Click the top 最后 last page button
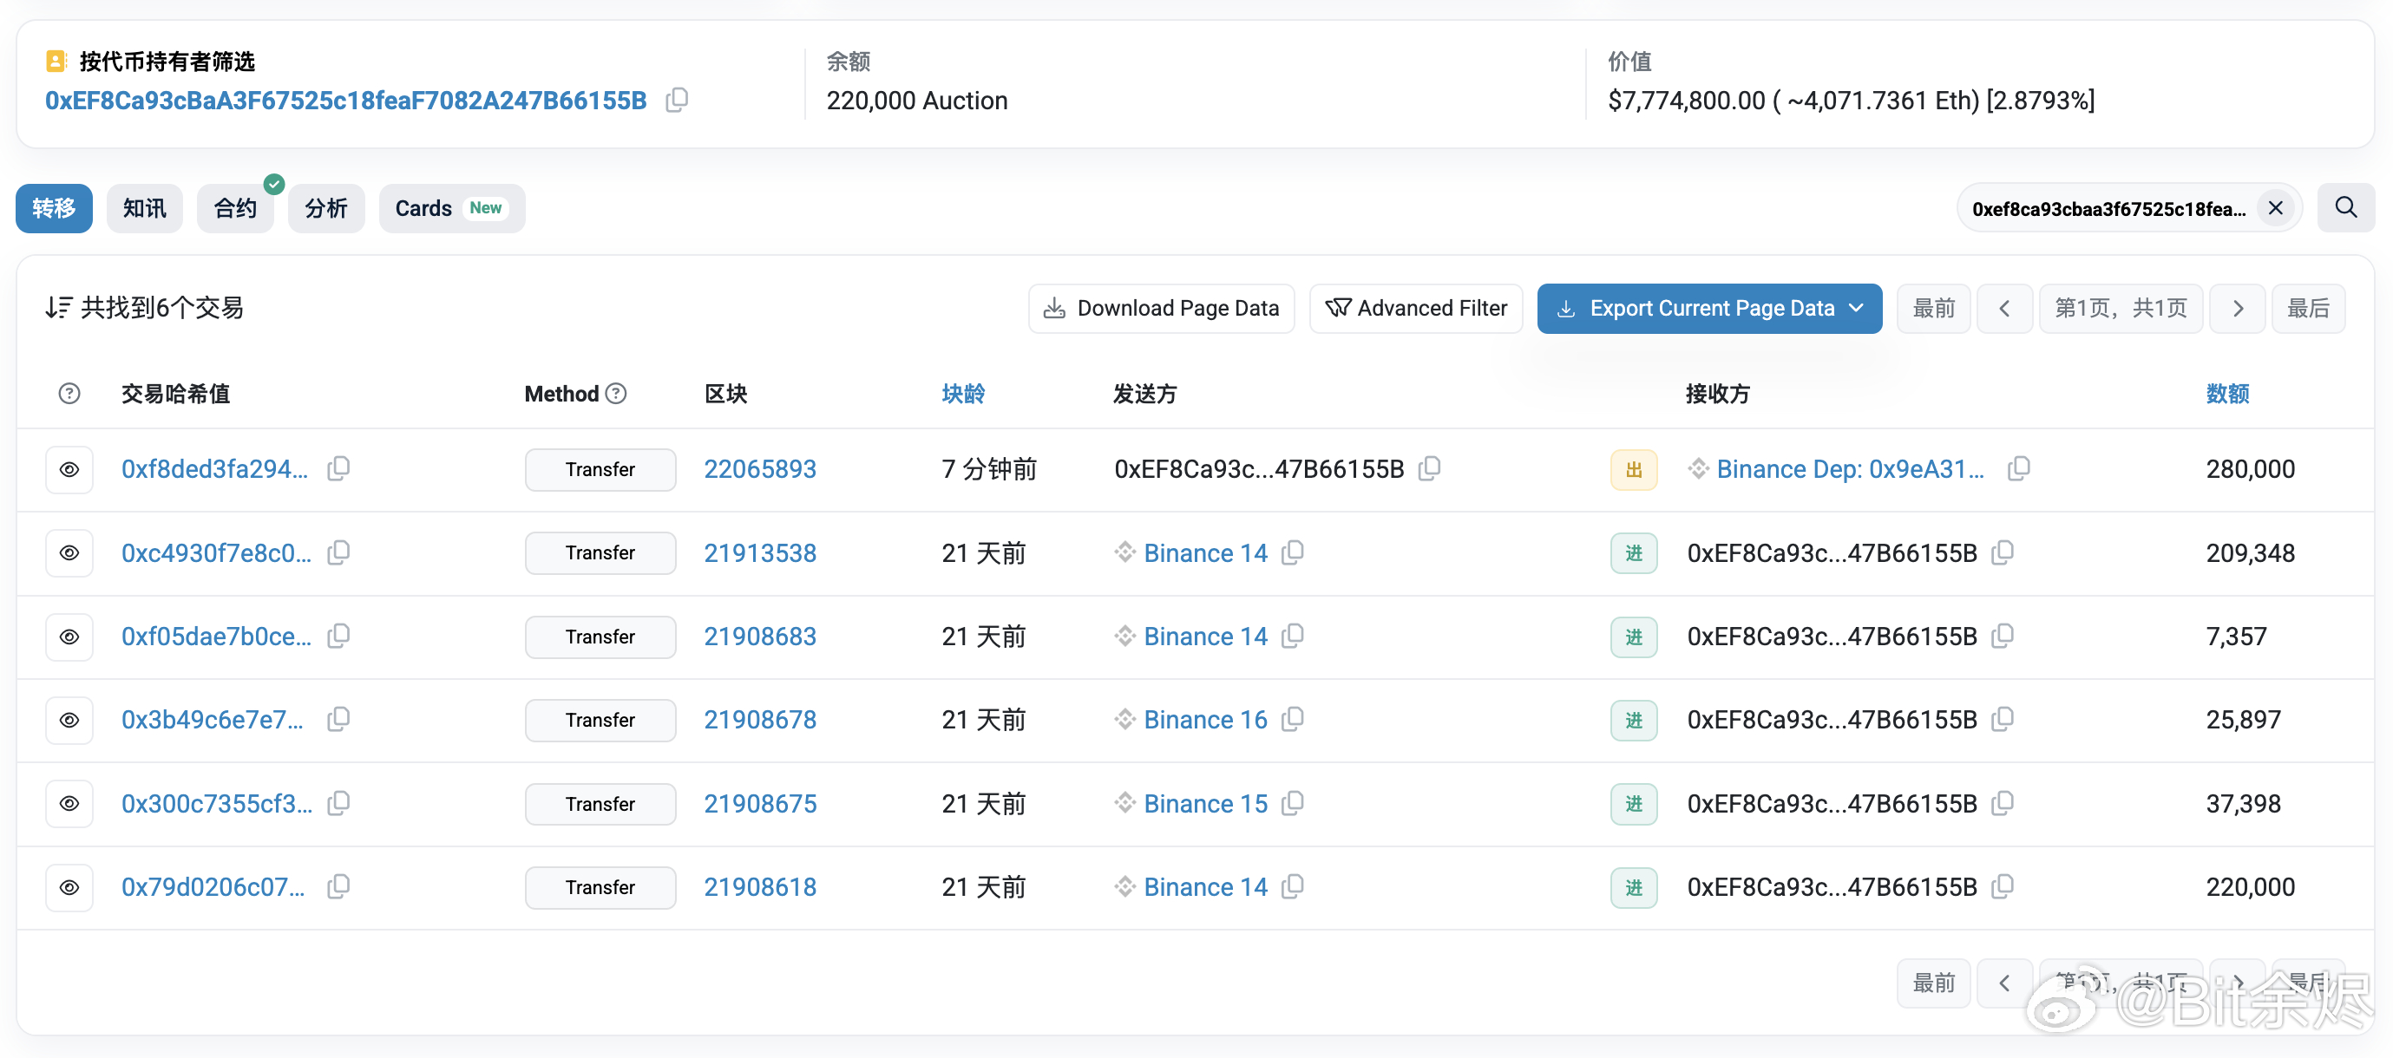 tap(2308, 308)
